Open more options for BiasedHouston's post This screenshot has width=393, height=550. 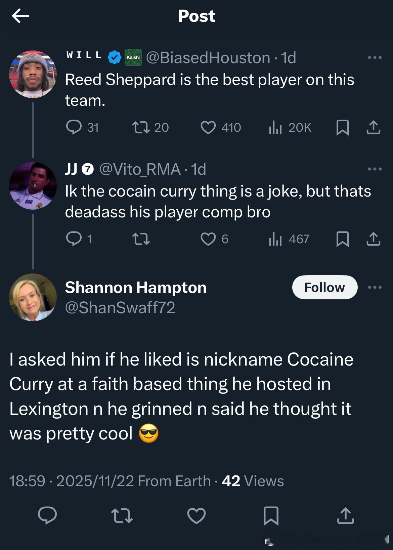[x=375, y=58]
